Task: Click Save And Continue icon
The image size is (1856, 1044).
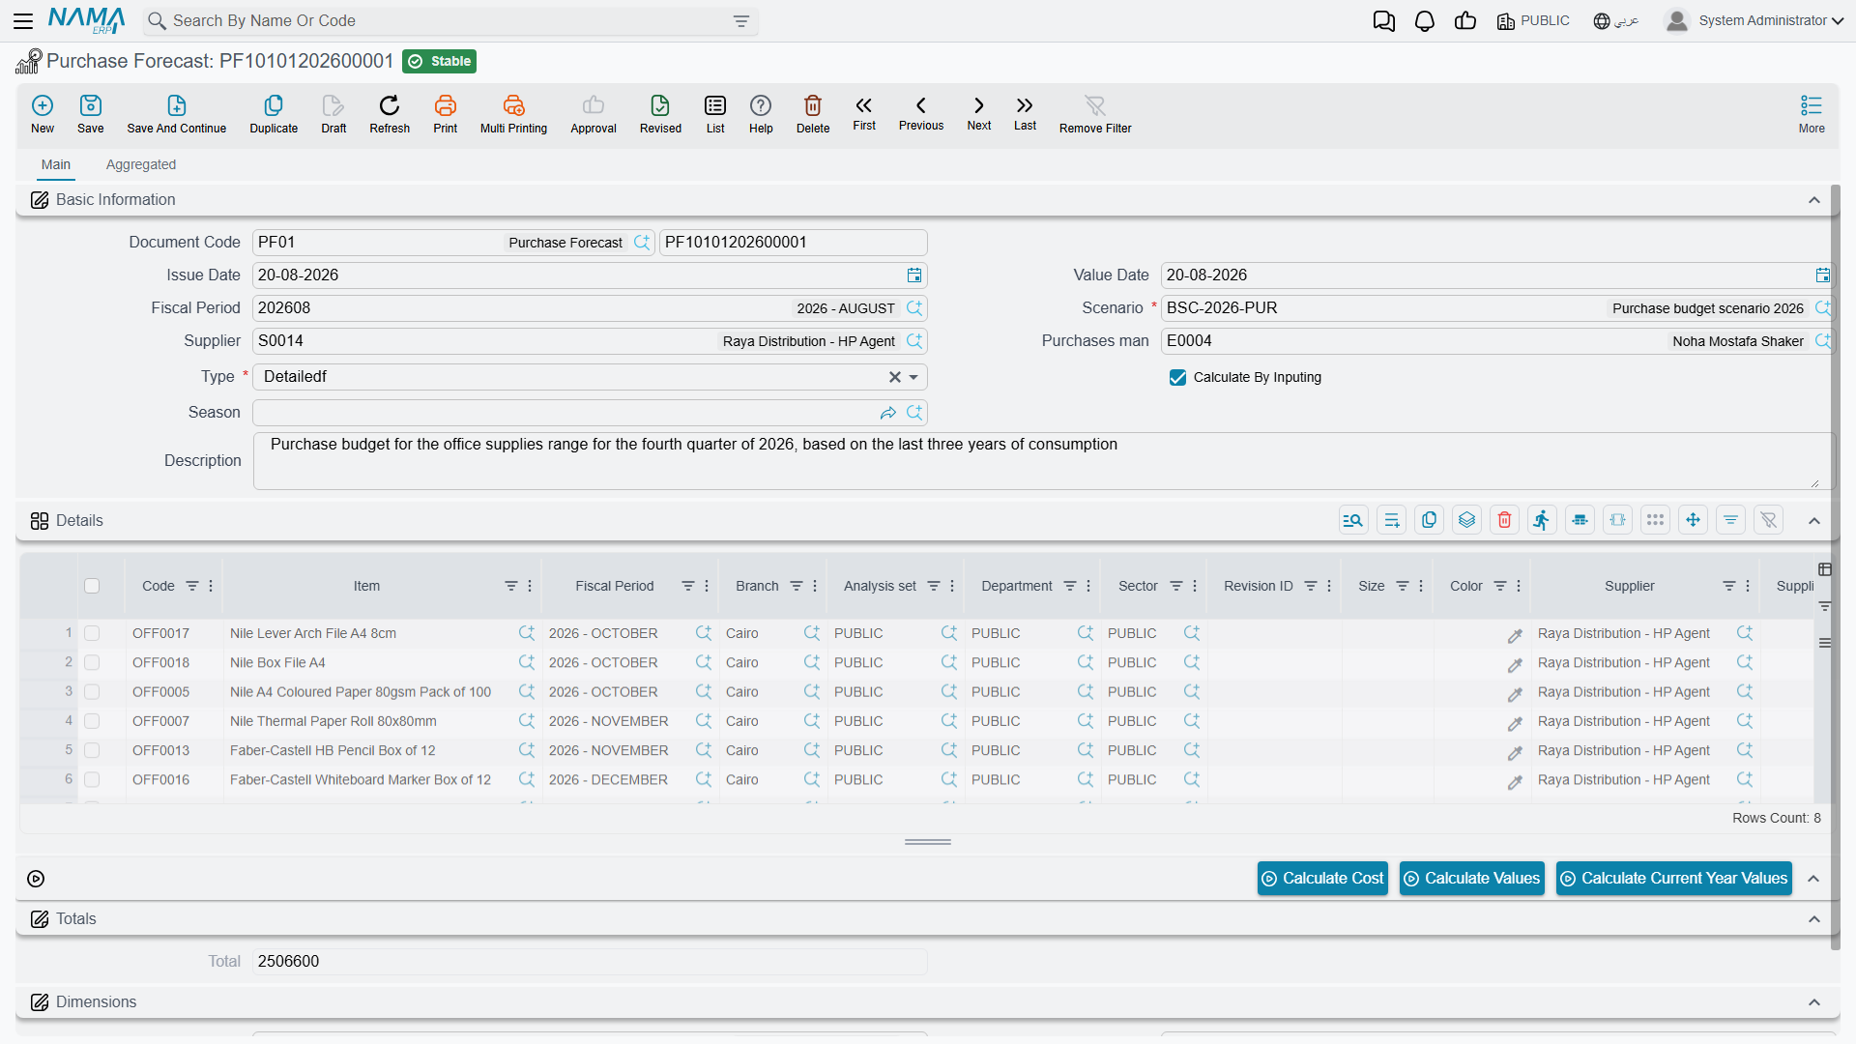Action: tap(177, 105)
